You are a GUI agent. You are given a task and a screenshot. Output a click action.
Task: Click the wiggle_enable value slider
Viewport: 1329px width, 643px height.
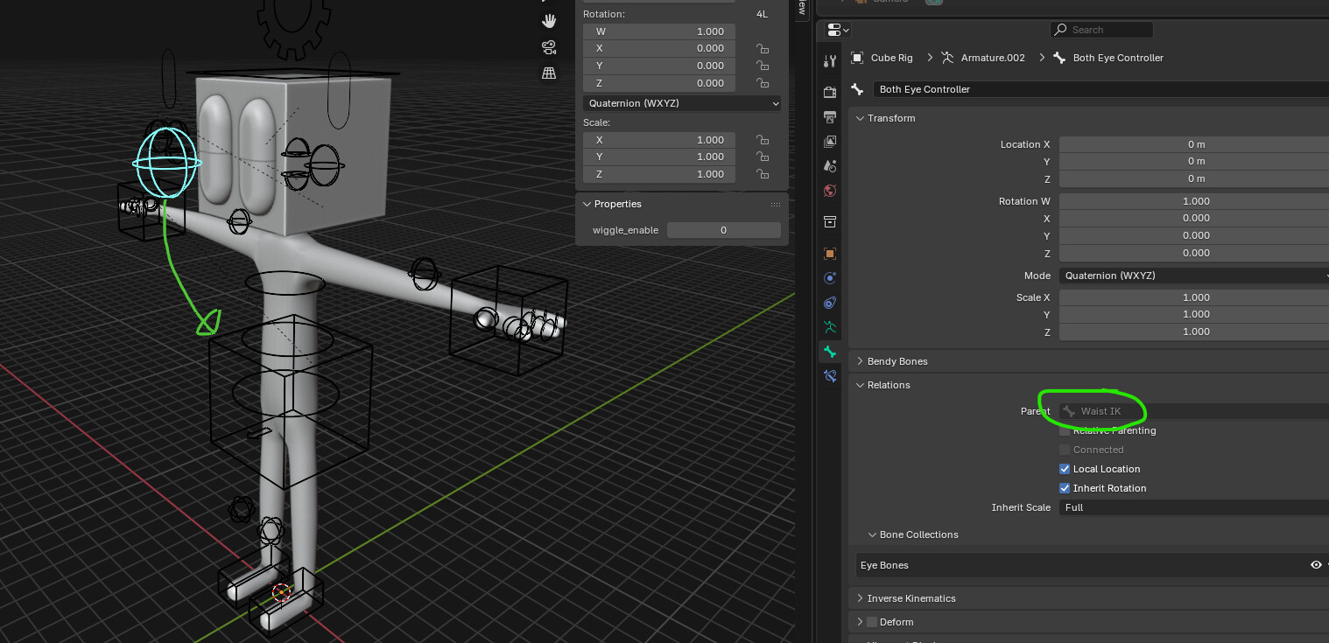723,230
